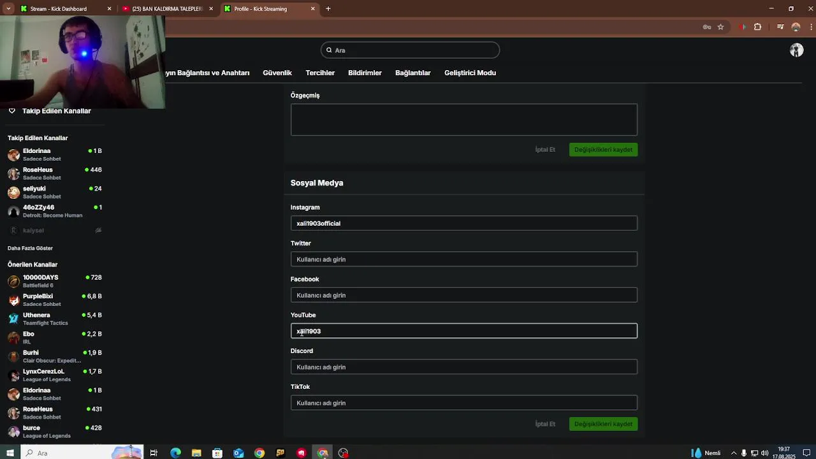Click the Kick search box Ara
Viewport: 816px width, 459px height.
coord(410,50)
